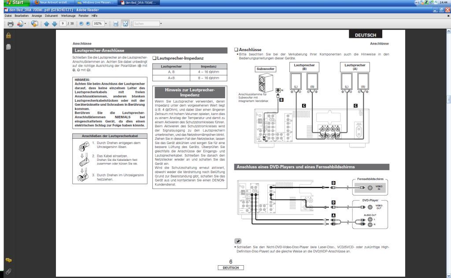The width and height of the screenshot is (451, 278).
Task: Click the 'Lautsprecher (A)' diagram label
Action: click(x=355, y=67)
